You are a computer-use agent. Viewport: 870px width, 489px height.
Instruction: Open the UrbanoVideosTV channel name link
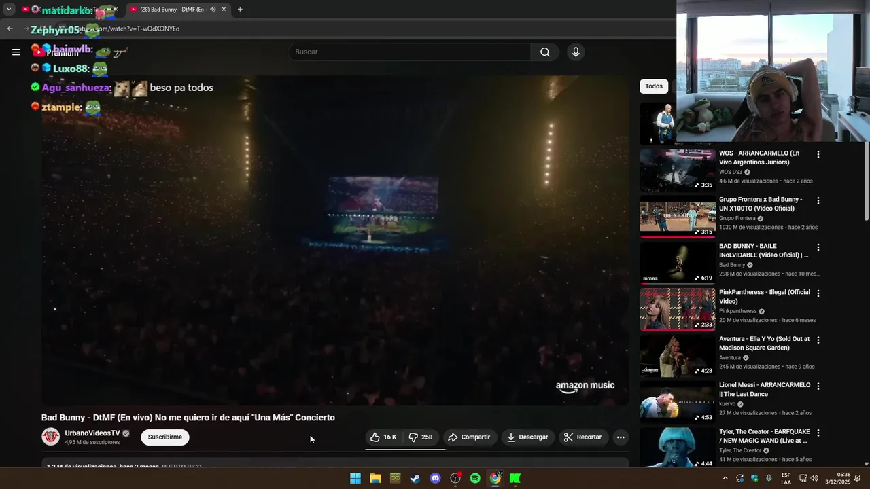(x=92, y=433)
